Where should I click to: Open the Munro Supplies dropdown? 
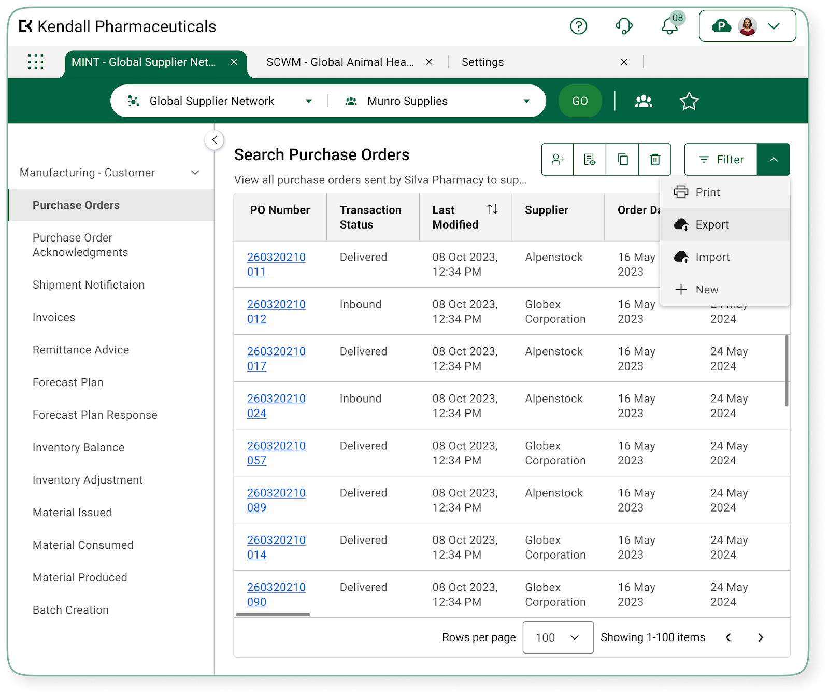[438, 101]
